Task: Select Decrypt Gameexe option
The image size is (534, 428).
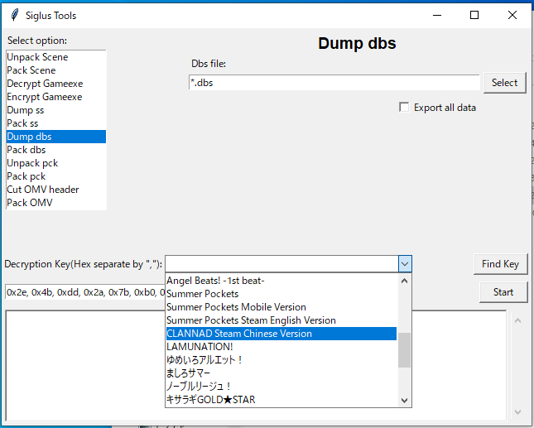Action: 56,84
